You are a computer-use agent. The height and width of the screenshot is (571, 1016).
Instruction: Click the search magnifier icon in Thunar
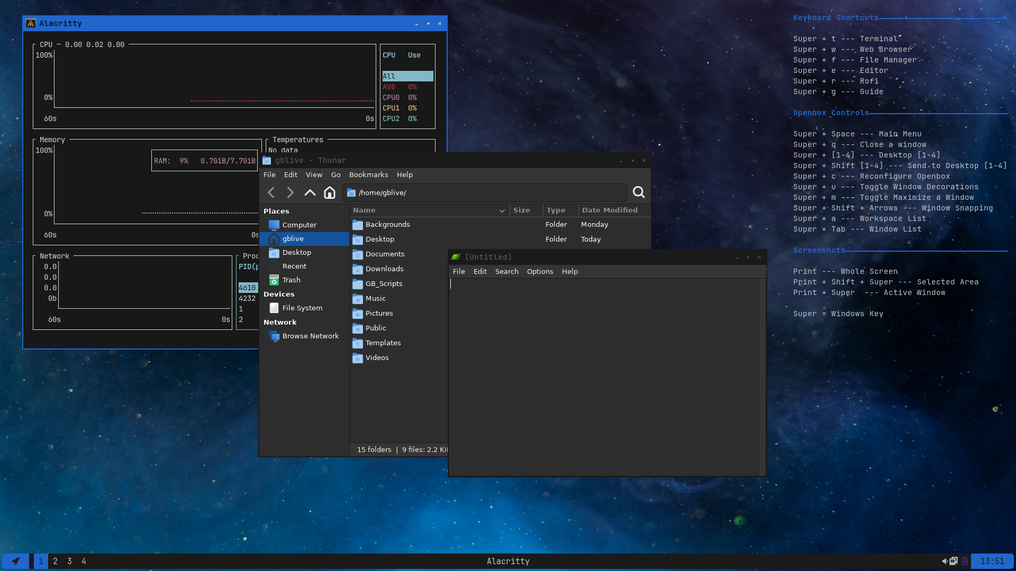point(639,192)
